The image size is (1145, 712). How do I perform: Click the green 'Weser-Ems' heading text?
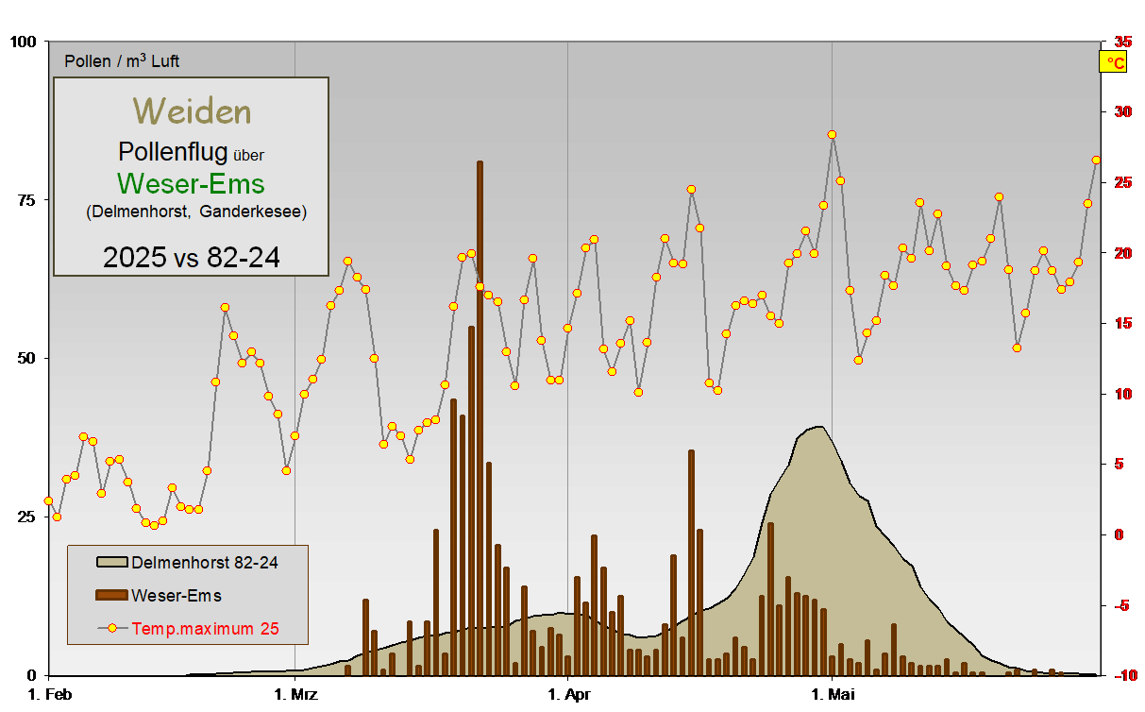(192, 182)
